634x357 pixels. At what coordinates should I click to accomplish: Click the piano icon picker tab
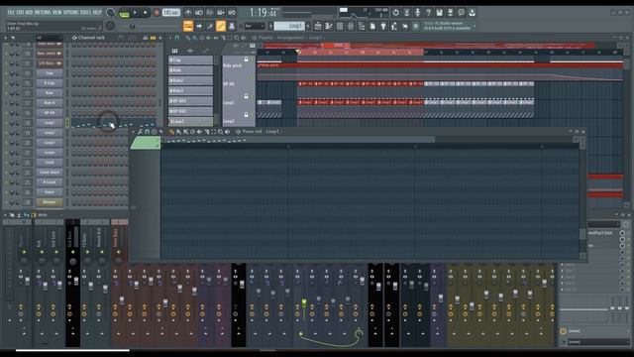174,51
